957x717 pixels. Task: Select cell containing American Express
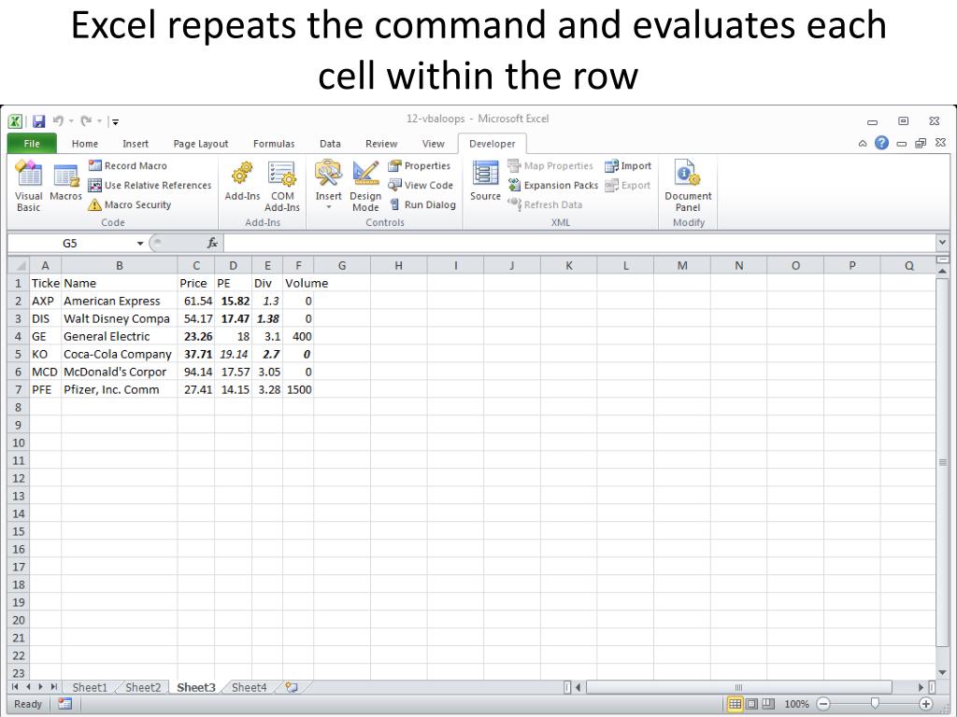click(x=120, y=302)
